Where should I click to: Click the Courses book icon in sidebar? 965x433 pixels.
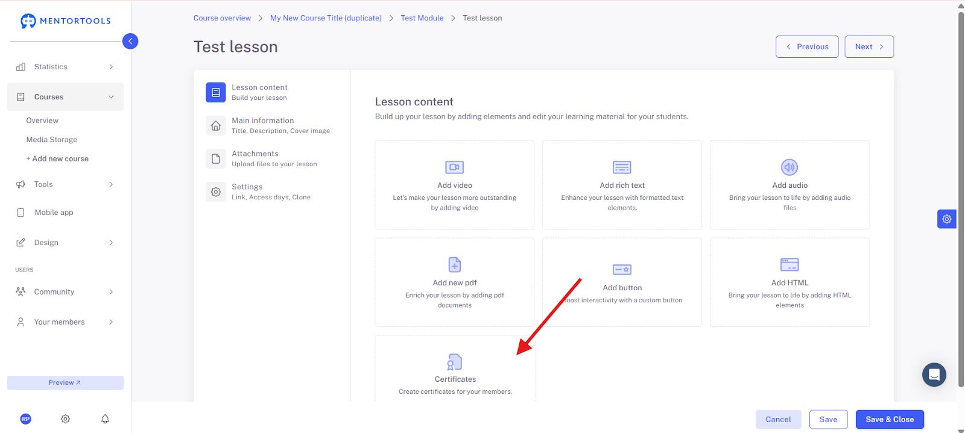[x=21, y=97]
